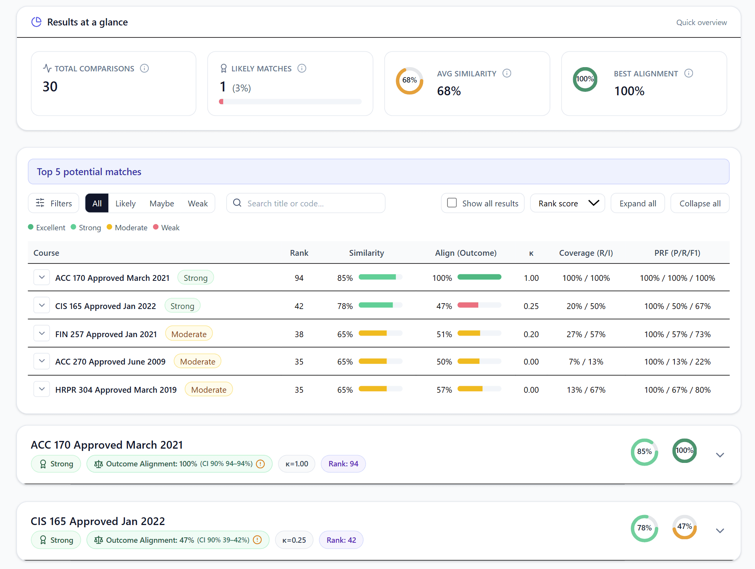Click the warning icon on ACC 170's Outcome Alignment badge

click(261, 464)
